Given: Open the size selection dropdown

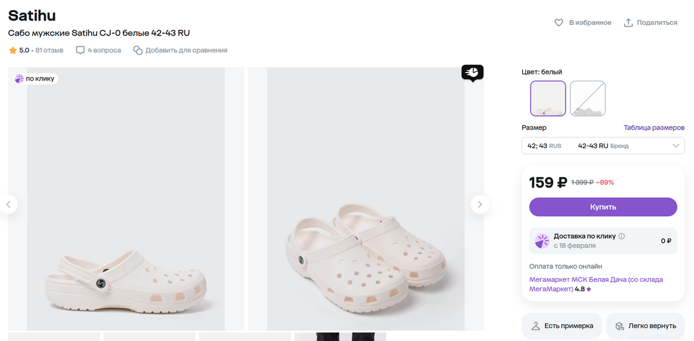Looking at the screenshot, I should tap(603, 146).
